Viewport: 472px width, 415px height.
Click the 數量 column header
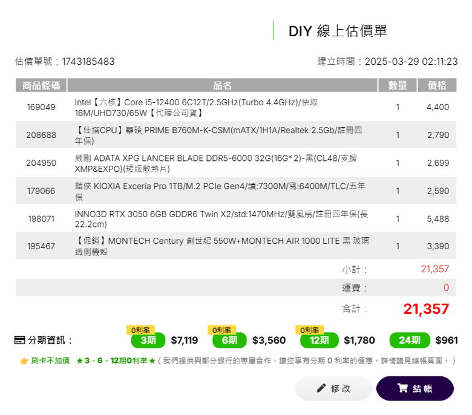[x=398, y=85]
